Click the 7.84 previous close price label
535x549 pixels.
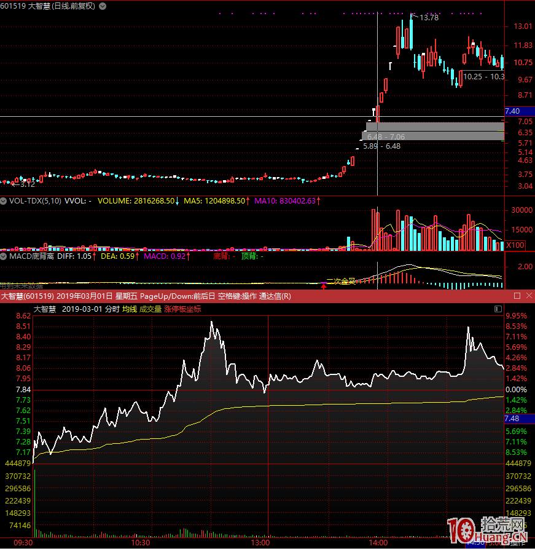coord(23,390)
